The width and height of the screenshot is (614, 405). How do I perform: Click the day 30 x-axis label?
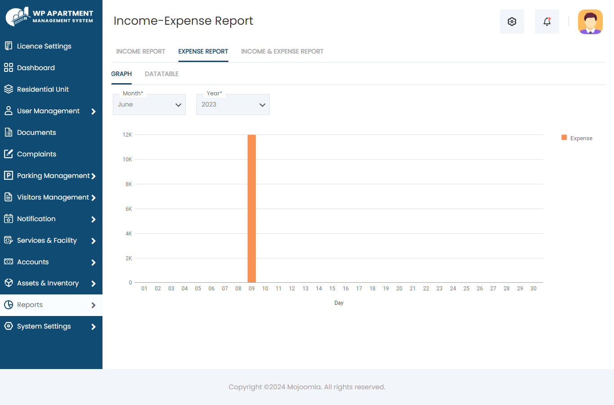[x=534, y=289]
